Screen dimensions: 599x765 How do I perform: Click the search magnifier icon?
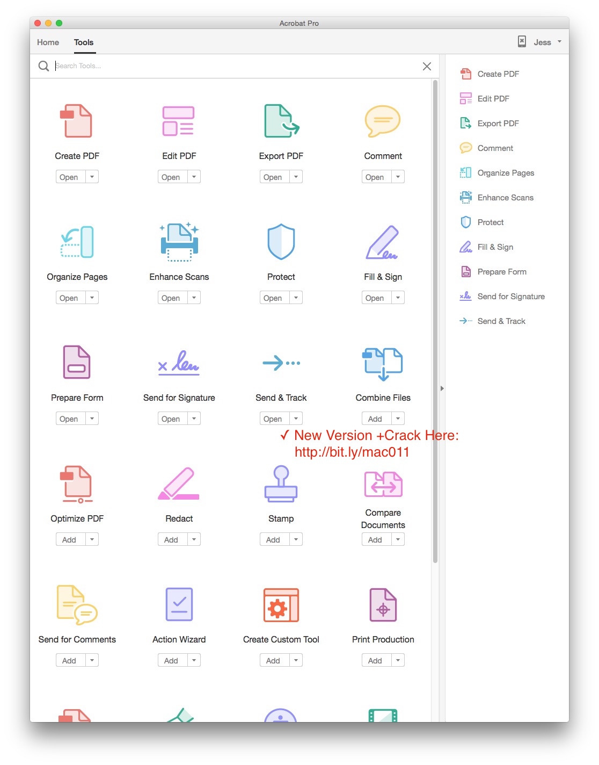[x=43, y=66]
